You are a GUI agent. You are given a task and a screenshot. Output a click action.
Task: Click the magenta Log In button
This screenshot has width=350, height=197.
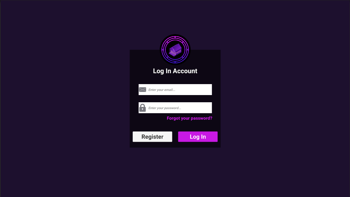click(198, 137)
